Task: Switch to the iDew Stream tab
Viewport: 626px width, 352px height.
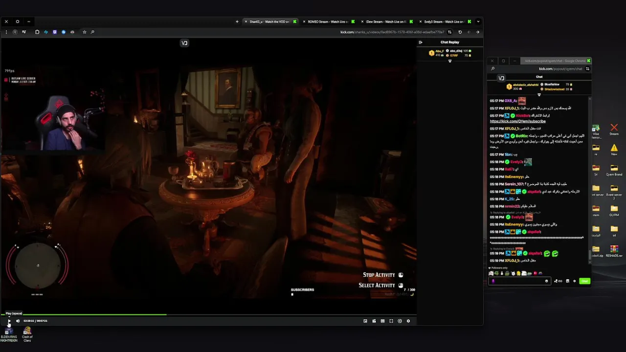Action: tap(386, 22)
